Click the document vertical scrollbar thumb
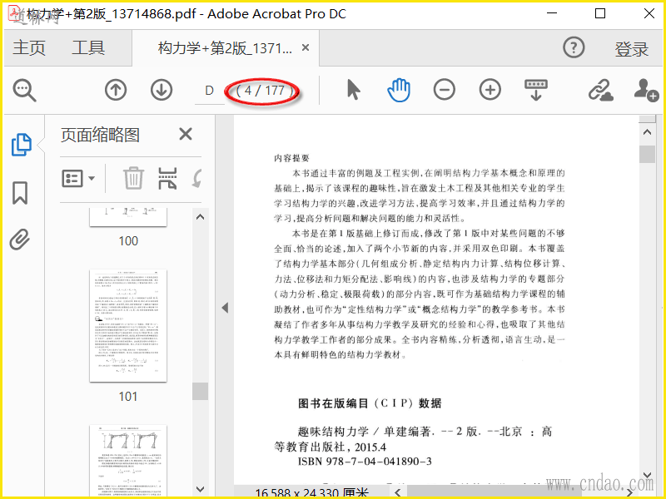Viewport: 666px width, 499px height. tap(647, 154)
